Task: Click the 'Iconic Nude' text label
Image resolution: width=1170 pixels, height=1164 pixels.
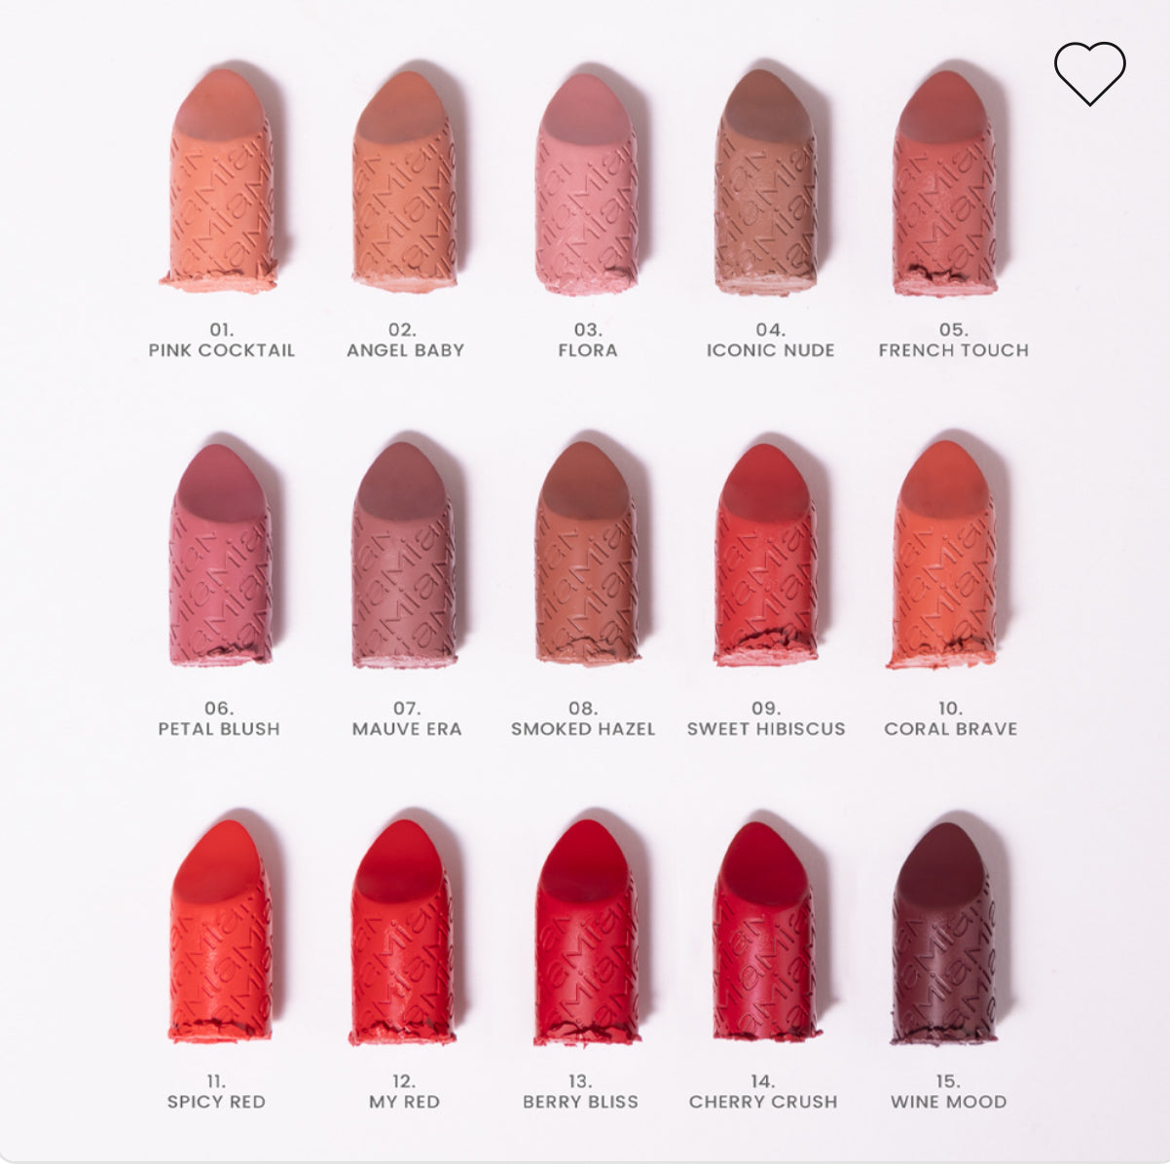Action: (770, 350)
